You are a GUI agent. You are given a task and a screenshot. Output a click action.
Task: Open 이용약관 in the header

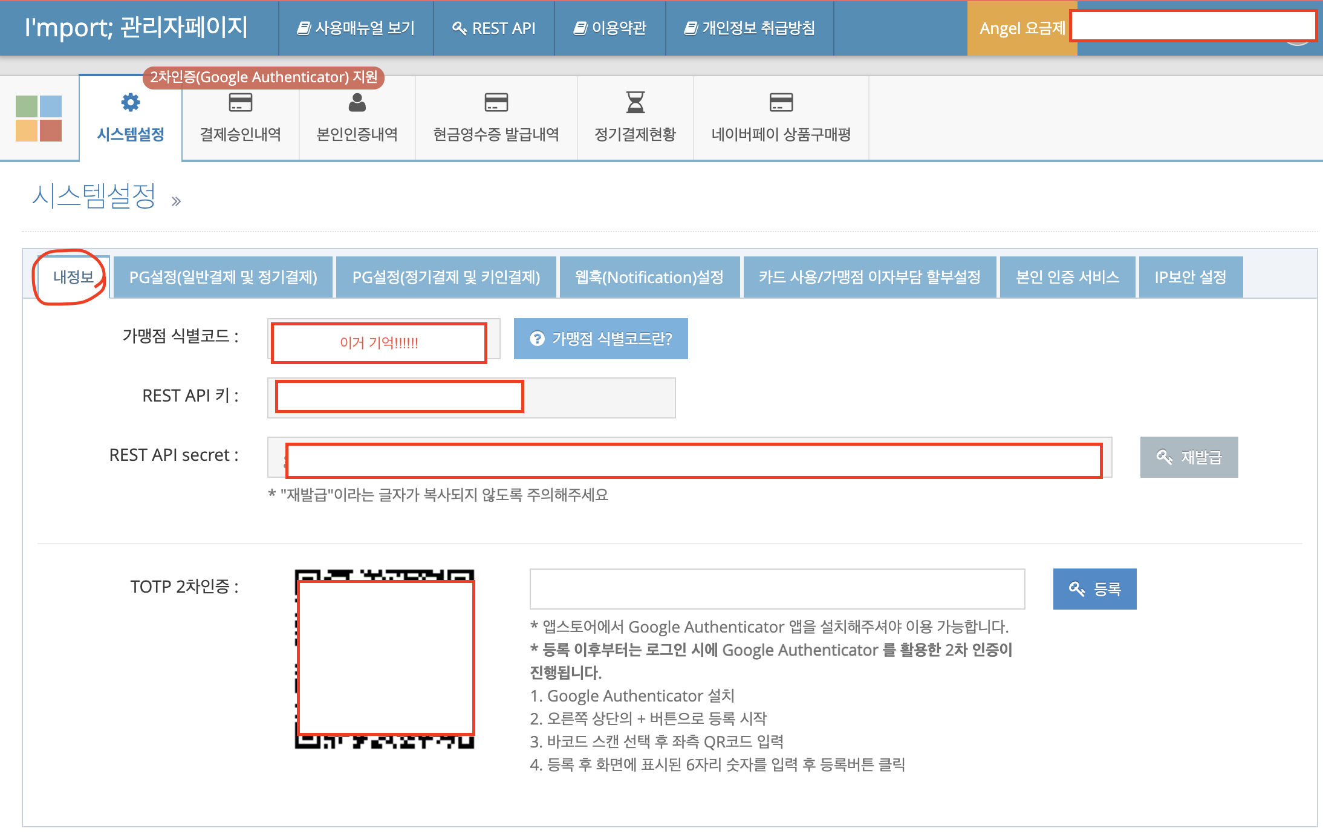(609, 28)
